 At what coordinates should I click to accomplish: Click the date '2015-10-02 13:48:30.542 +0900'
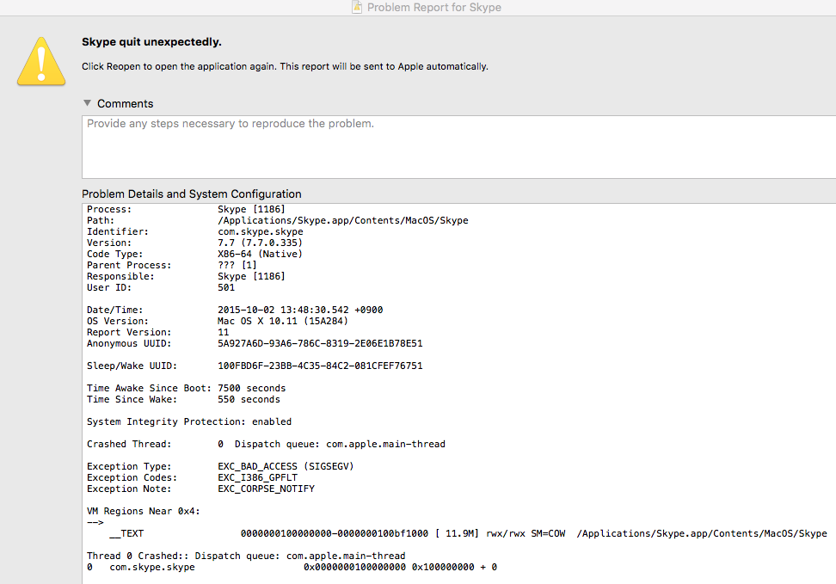click(x=300, y=310)
